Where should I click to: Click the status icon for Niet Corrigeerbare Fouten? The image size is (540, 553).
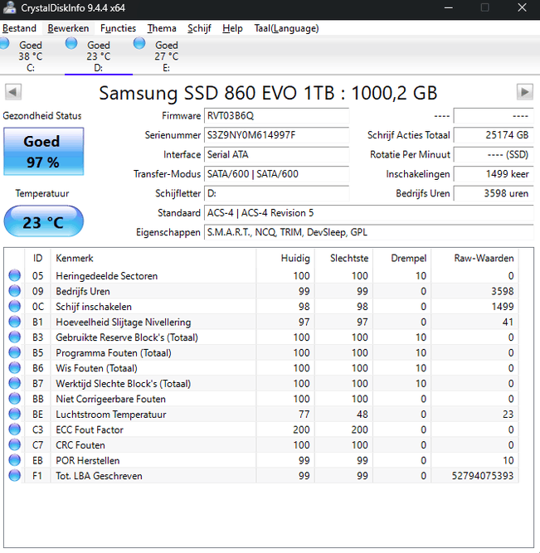click(14, 399)
